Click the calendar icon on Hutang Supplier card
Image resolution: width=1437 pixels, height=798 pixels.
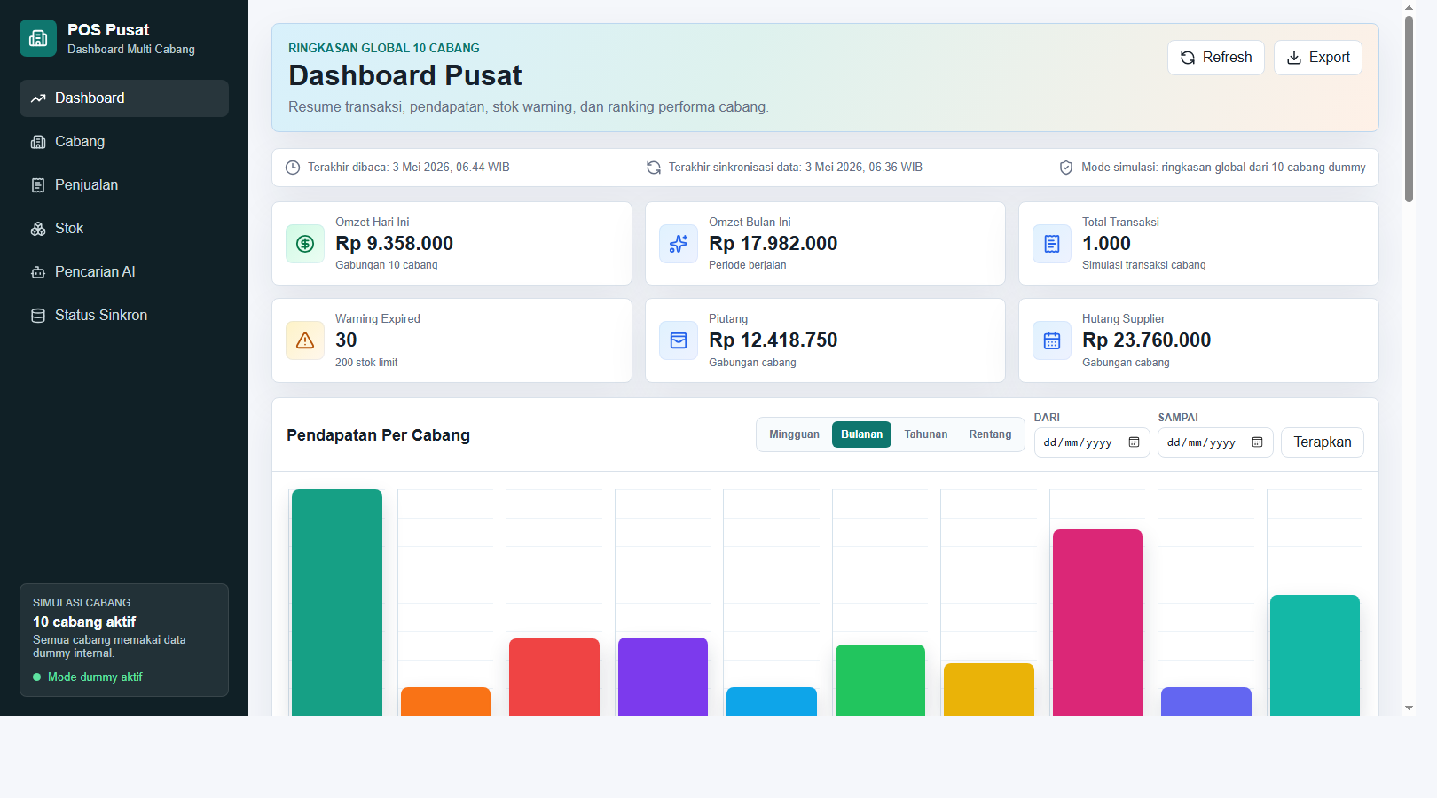pyautogui.click(x=1052, y=340)
